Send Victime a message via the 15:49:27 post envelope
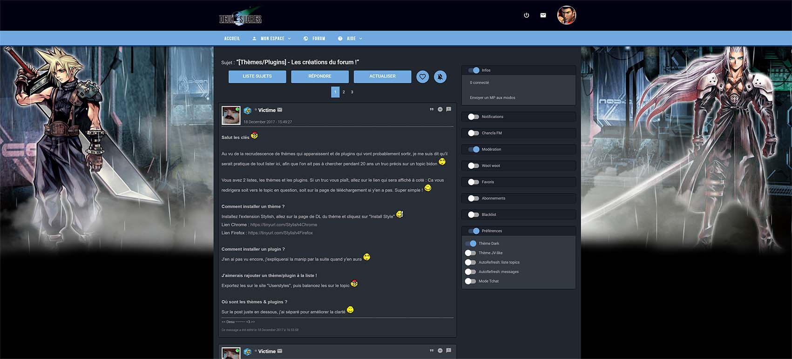Screen dimensions: 792x359 click(x=280, y=110)
